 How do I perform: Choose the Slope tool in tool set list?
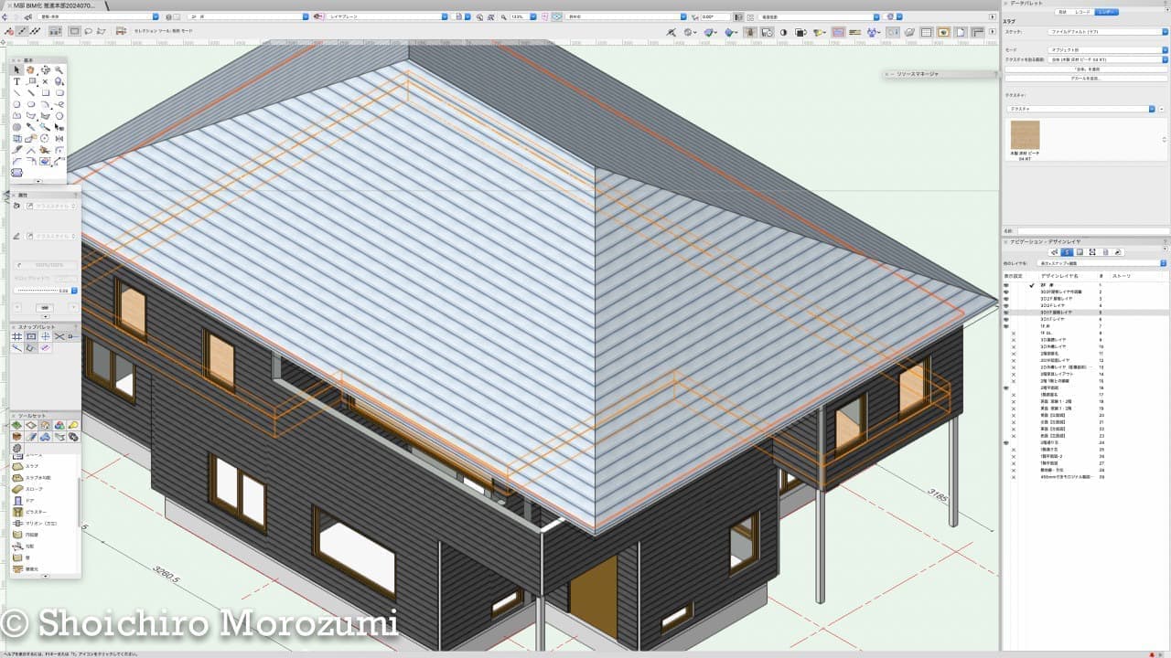click(x=33, y=489)
